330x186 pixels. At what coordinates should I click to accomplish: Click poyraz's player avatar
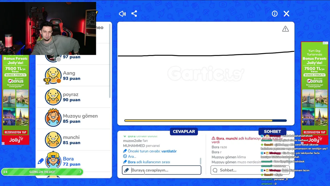[x=53, y=97]
